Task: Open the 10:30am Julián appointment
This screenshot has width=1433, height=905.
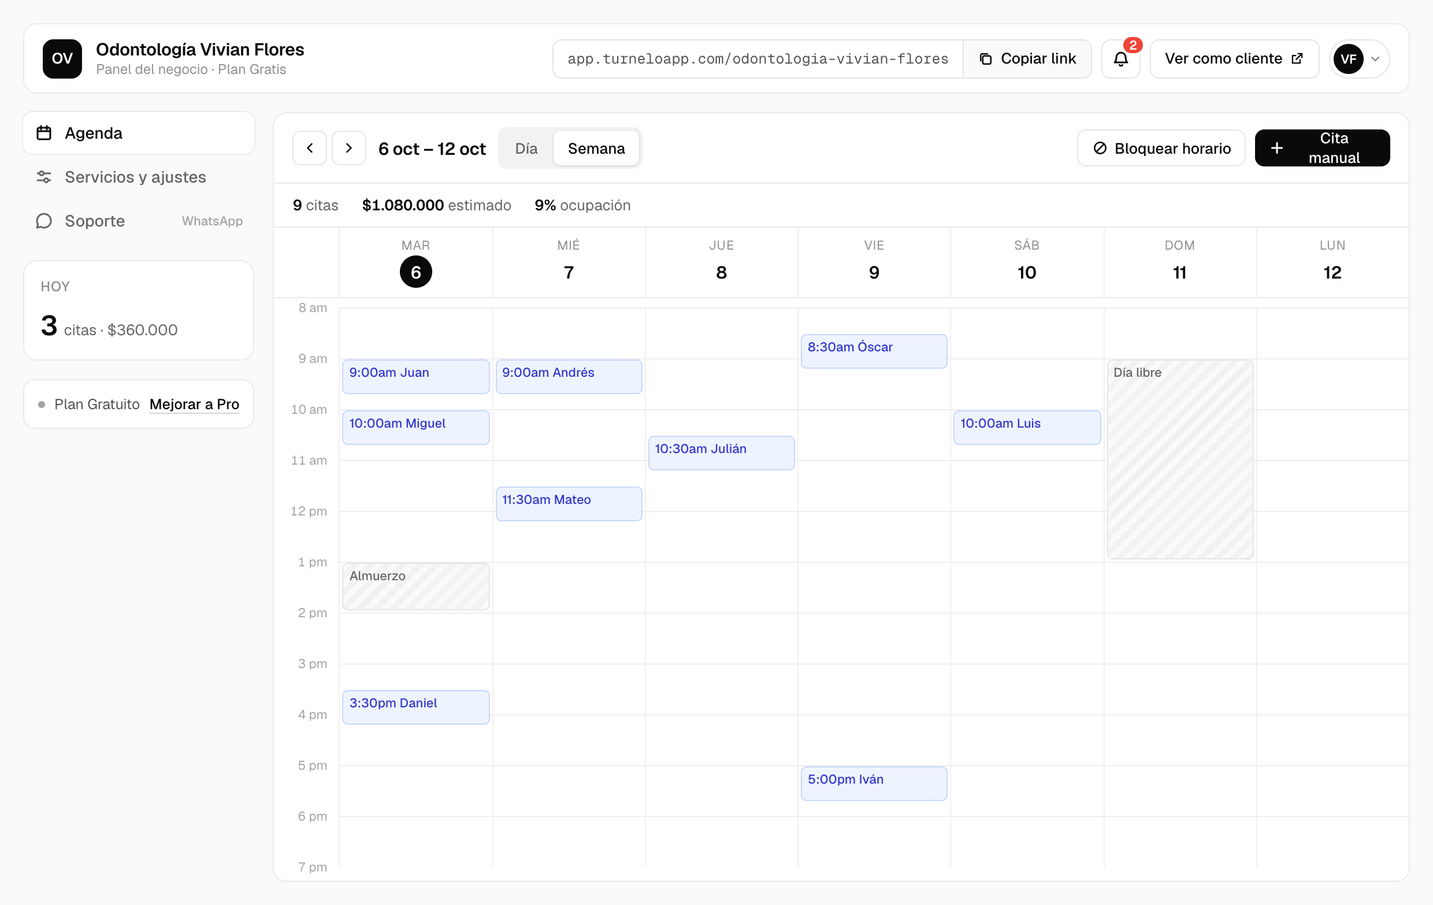Action: (721, 453)
